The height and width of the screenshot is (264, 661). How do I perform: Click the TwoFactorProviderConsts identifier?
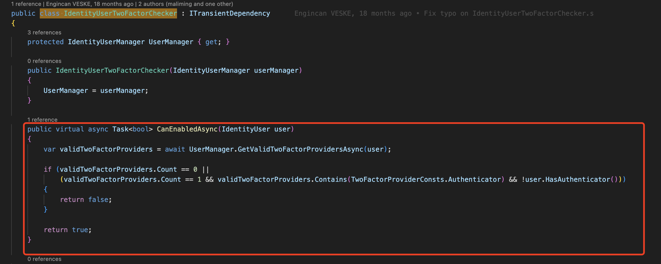pos(398,180)
